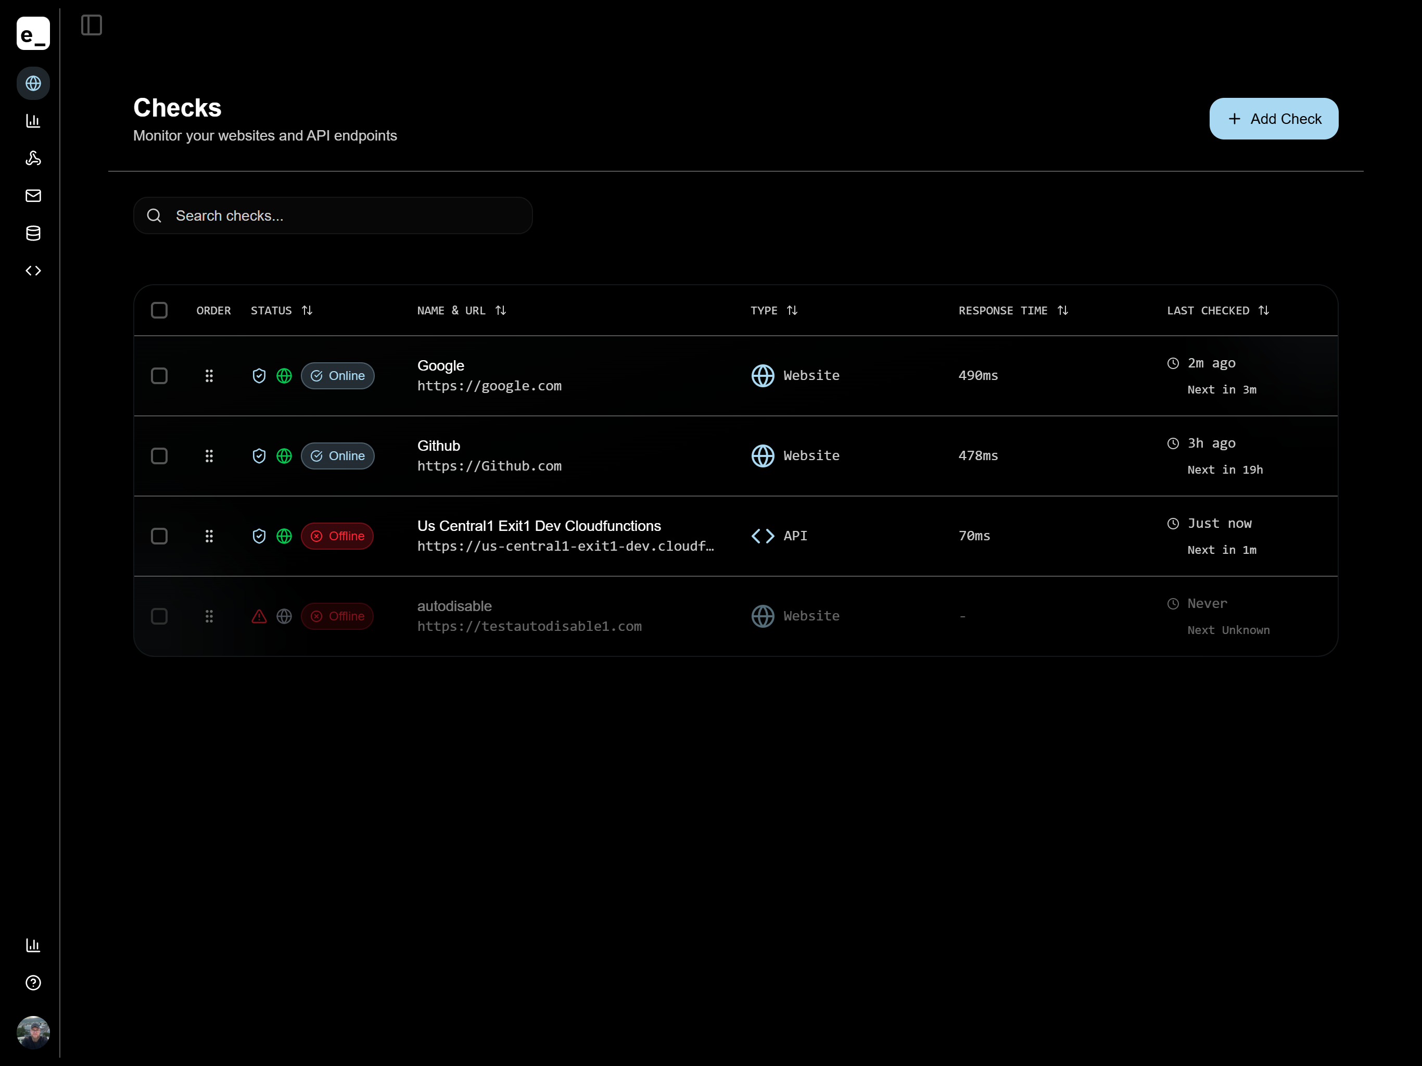
Task: Open the webhooks sidebar icon
Action: coord(33,158)
